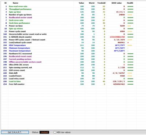The image size is (146, 135).
Task: Sort by the Name column header
Action: coord(15,3)
